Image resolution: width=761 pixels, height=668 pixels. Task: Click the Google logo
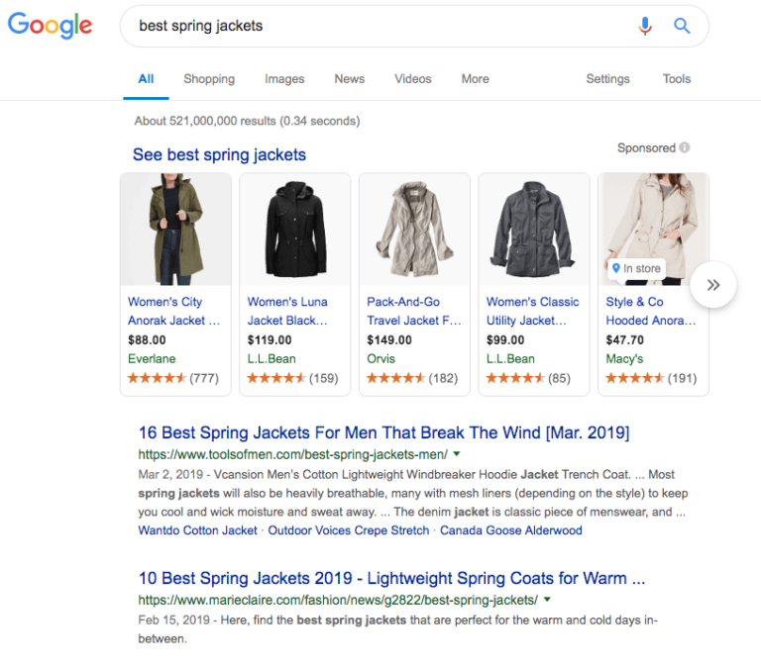coord(50,25)
